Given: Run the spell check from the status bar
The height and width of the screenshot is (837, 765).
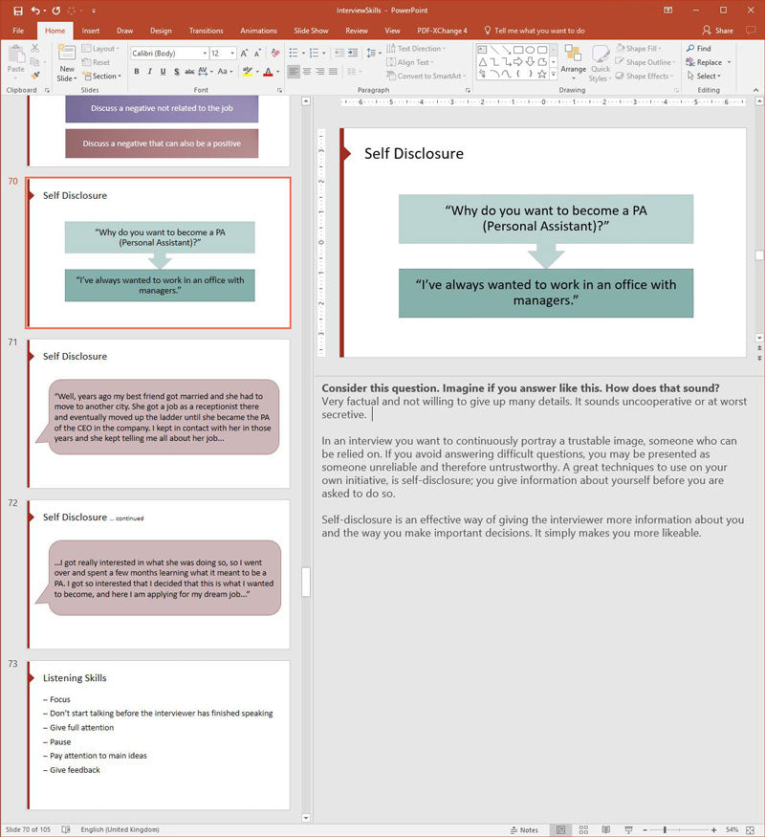Looking at the screenshot, I should (66, 829).
